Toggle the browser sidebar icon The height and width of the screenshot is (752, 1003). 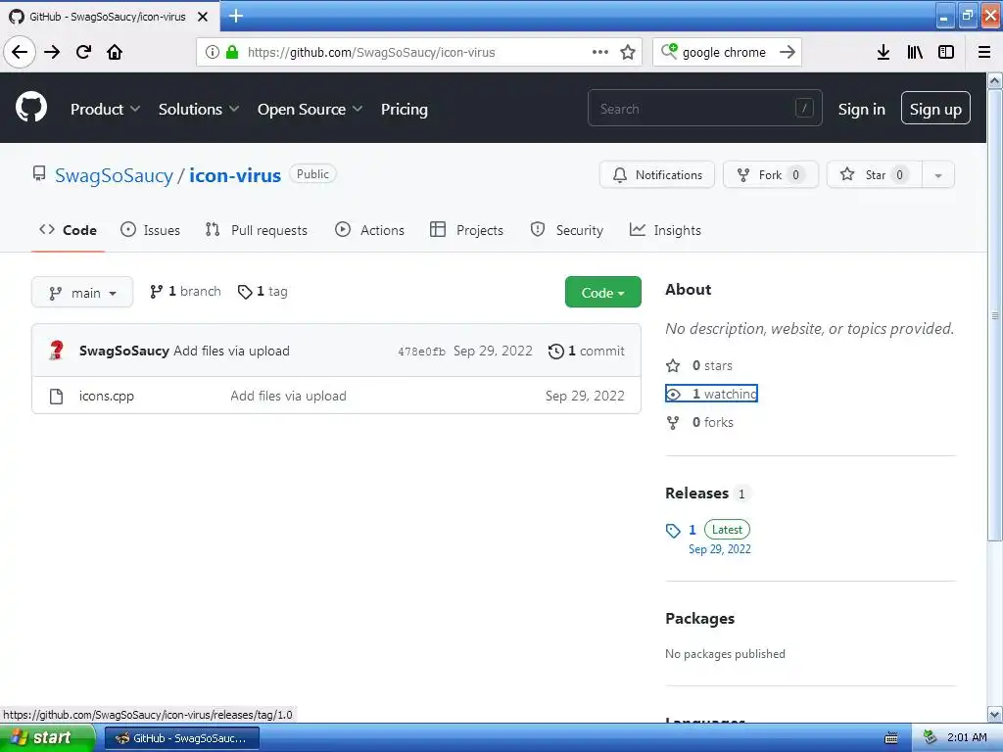tap(946, 52)
